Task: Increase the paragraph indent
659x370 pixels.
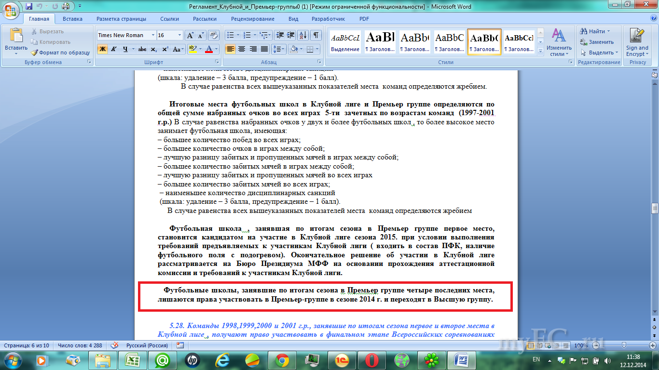Action: 291,35
